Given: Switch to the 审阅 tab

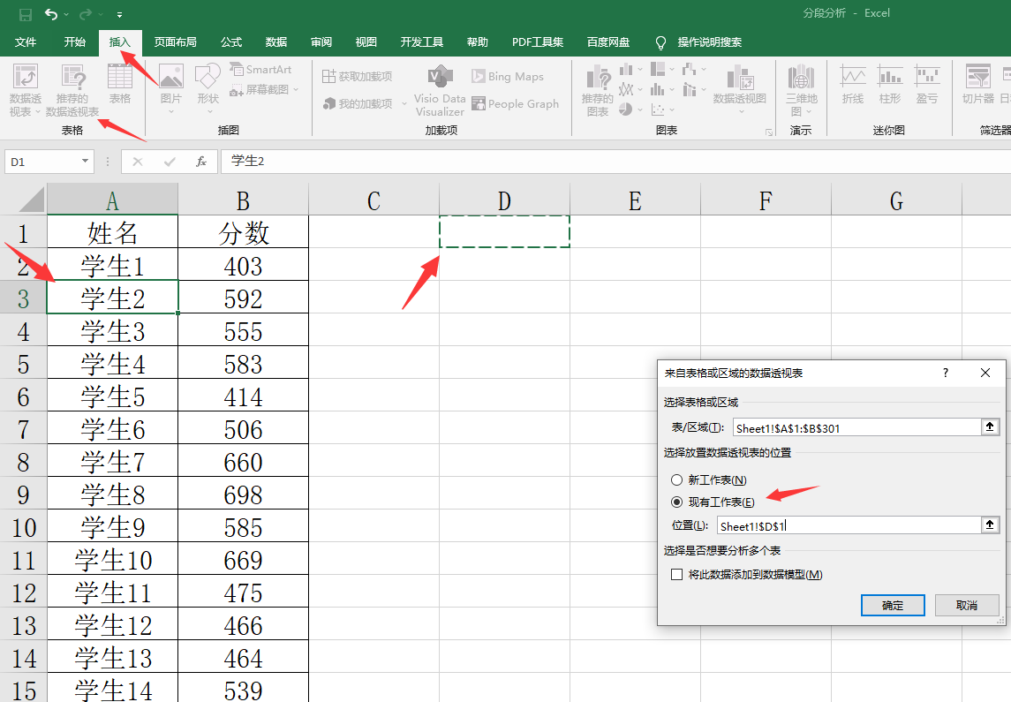Looking at the screenshot, I should [x=321, y=42].
